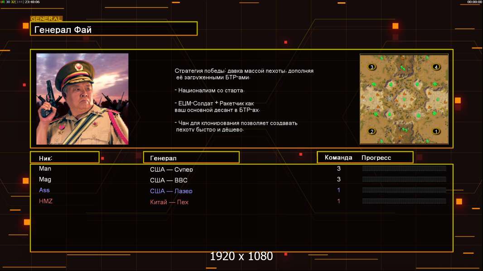Select start position 4 on the map
Image resolution: width=483 pixels, height=271 pixels.
pyautogui.click(x=436, y=67)
